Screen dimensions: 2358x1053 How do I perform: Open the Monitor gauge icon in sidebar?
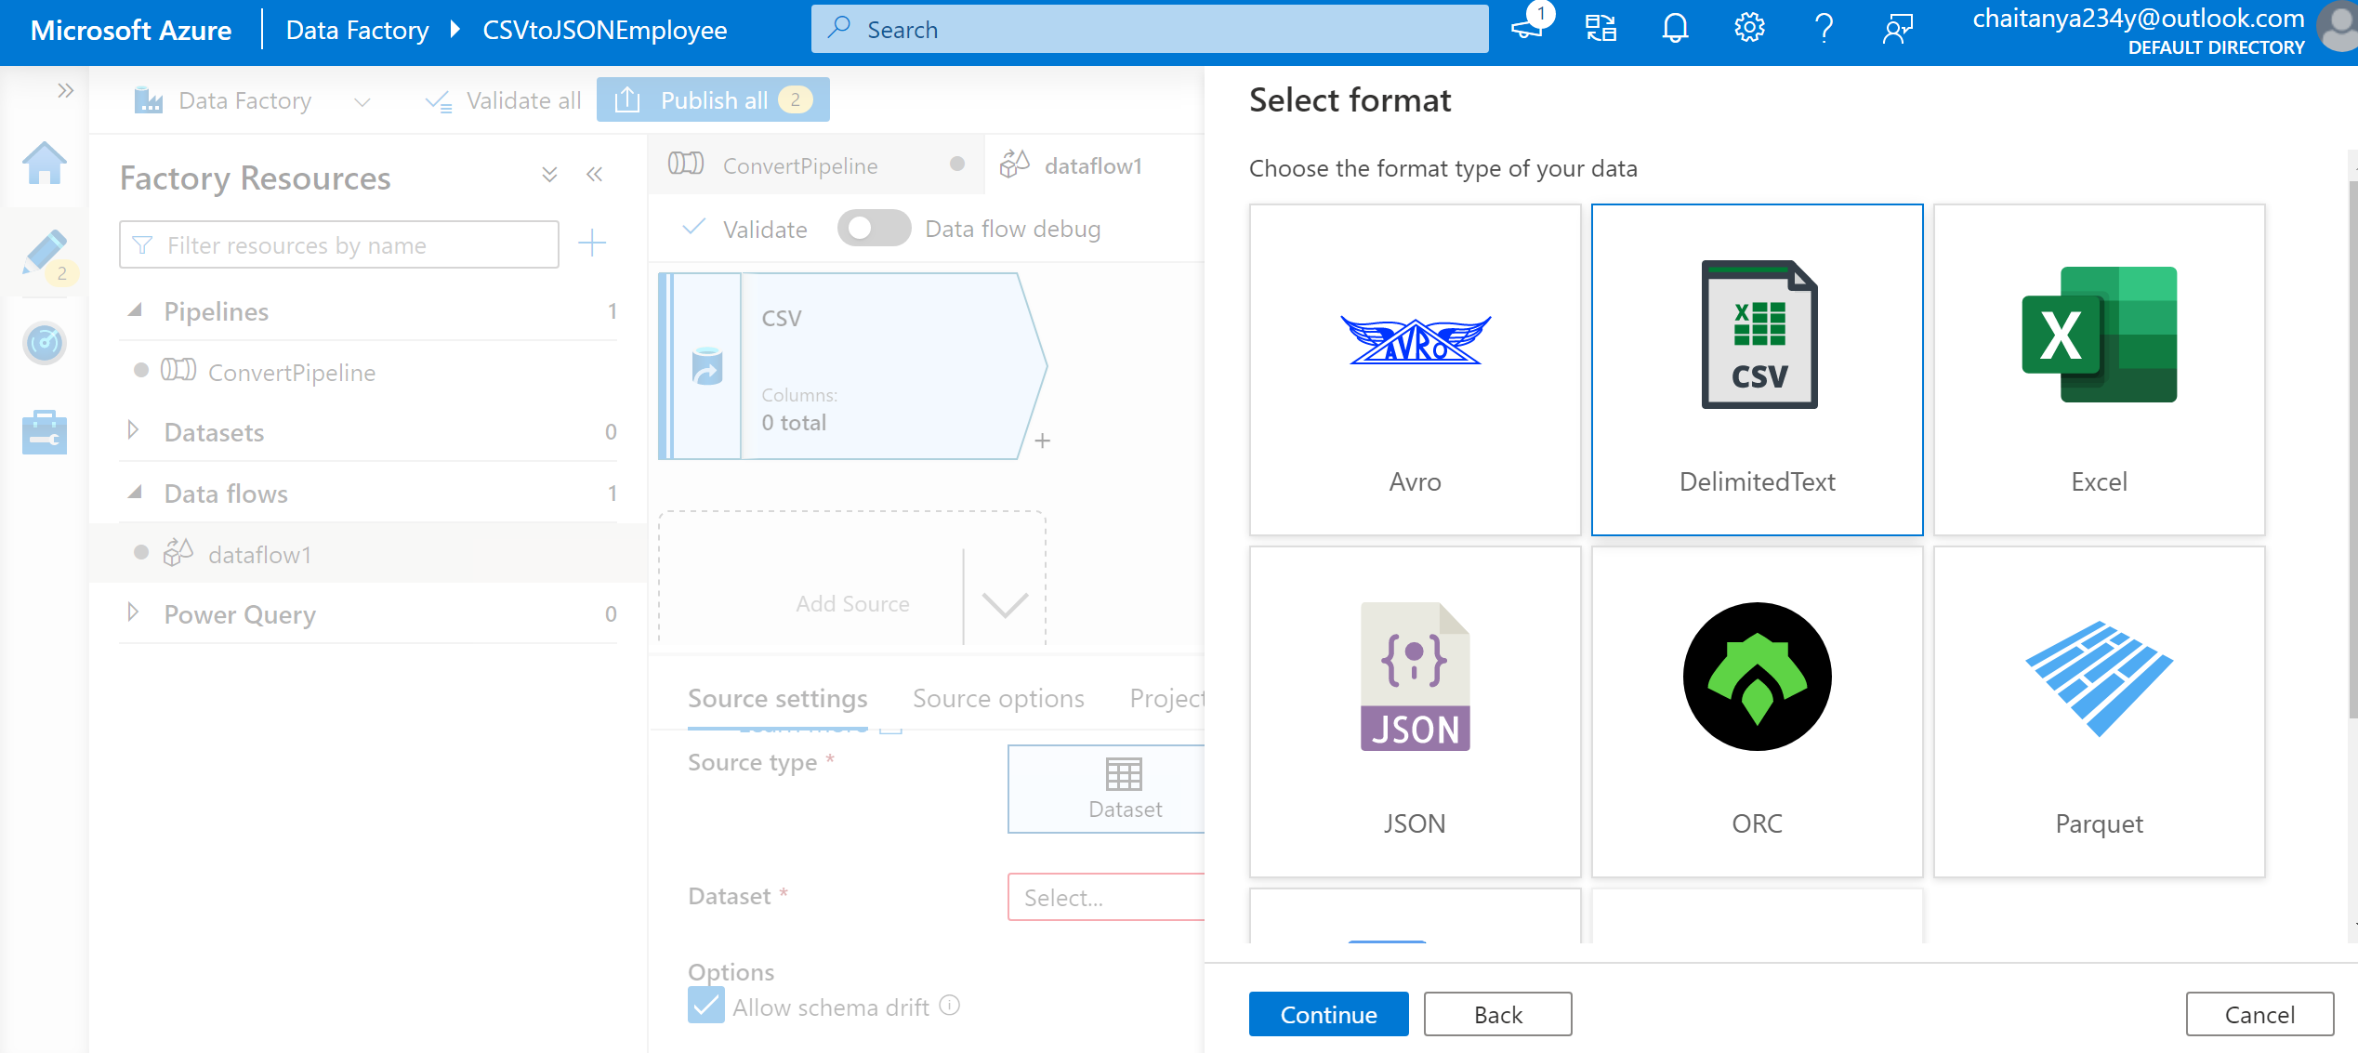(44, 342)
